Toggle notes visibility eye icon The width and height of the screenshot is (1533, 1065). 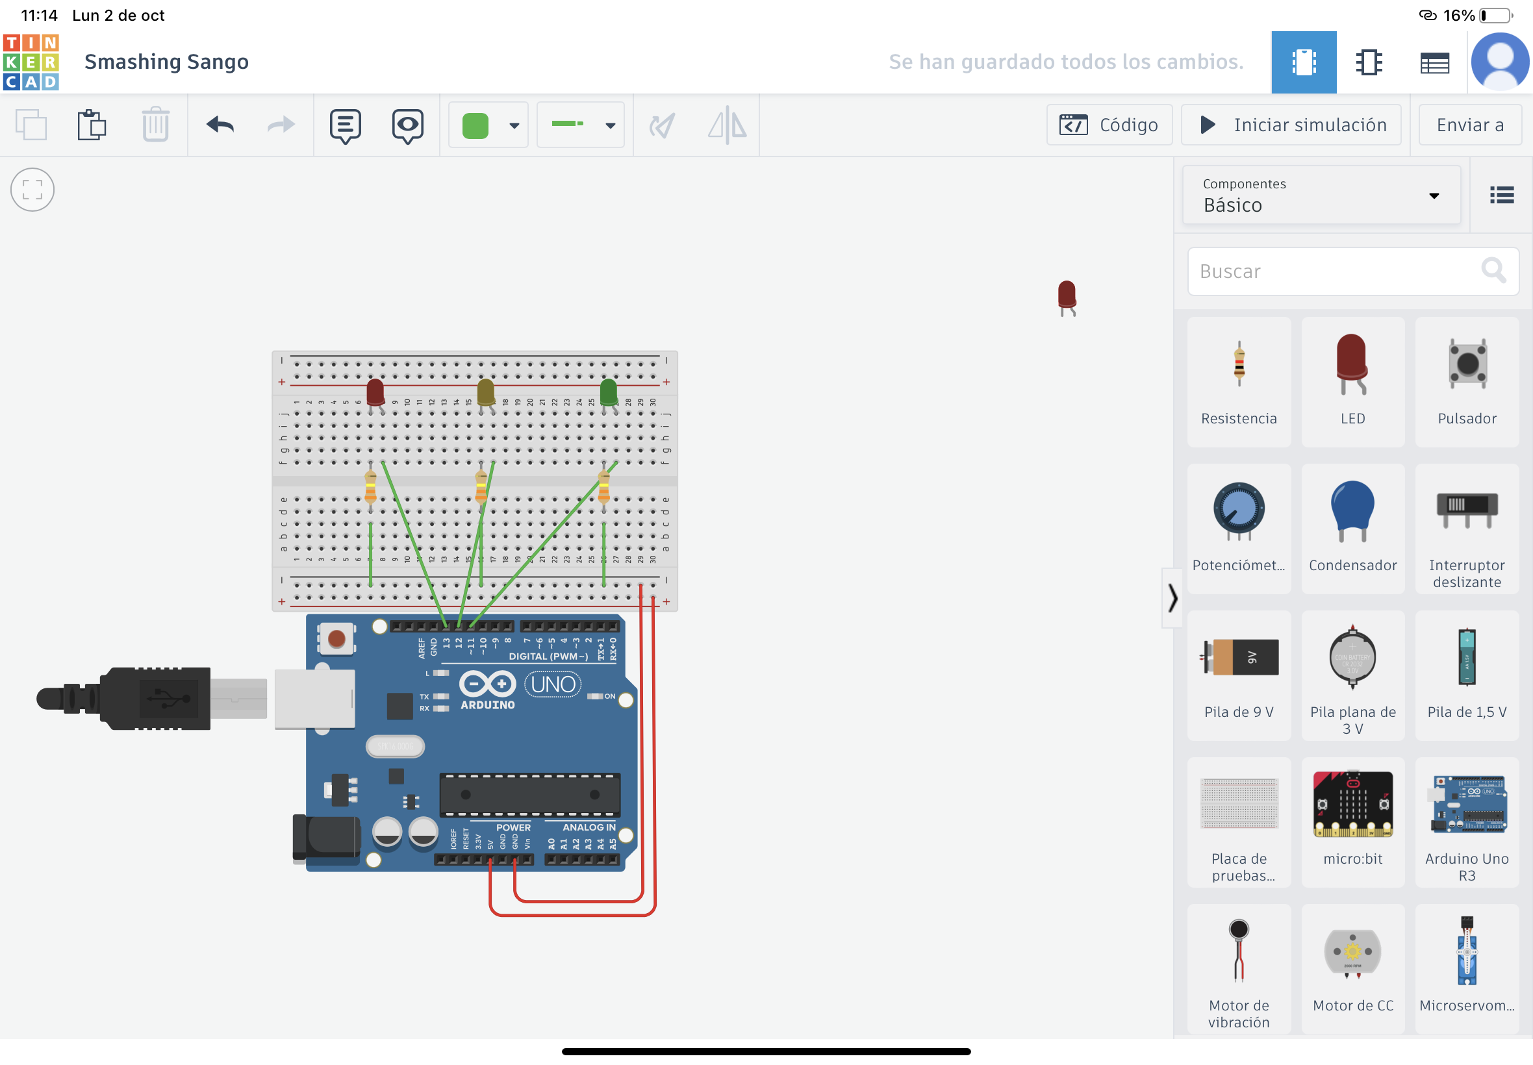(x=407, y=125)
